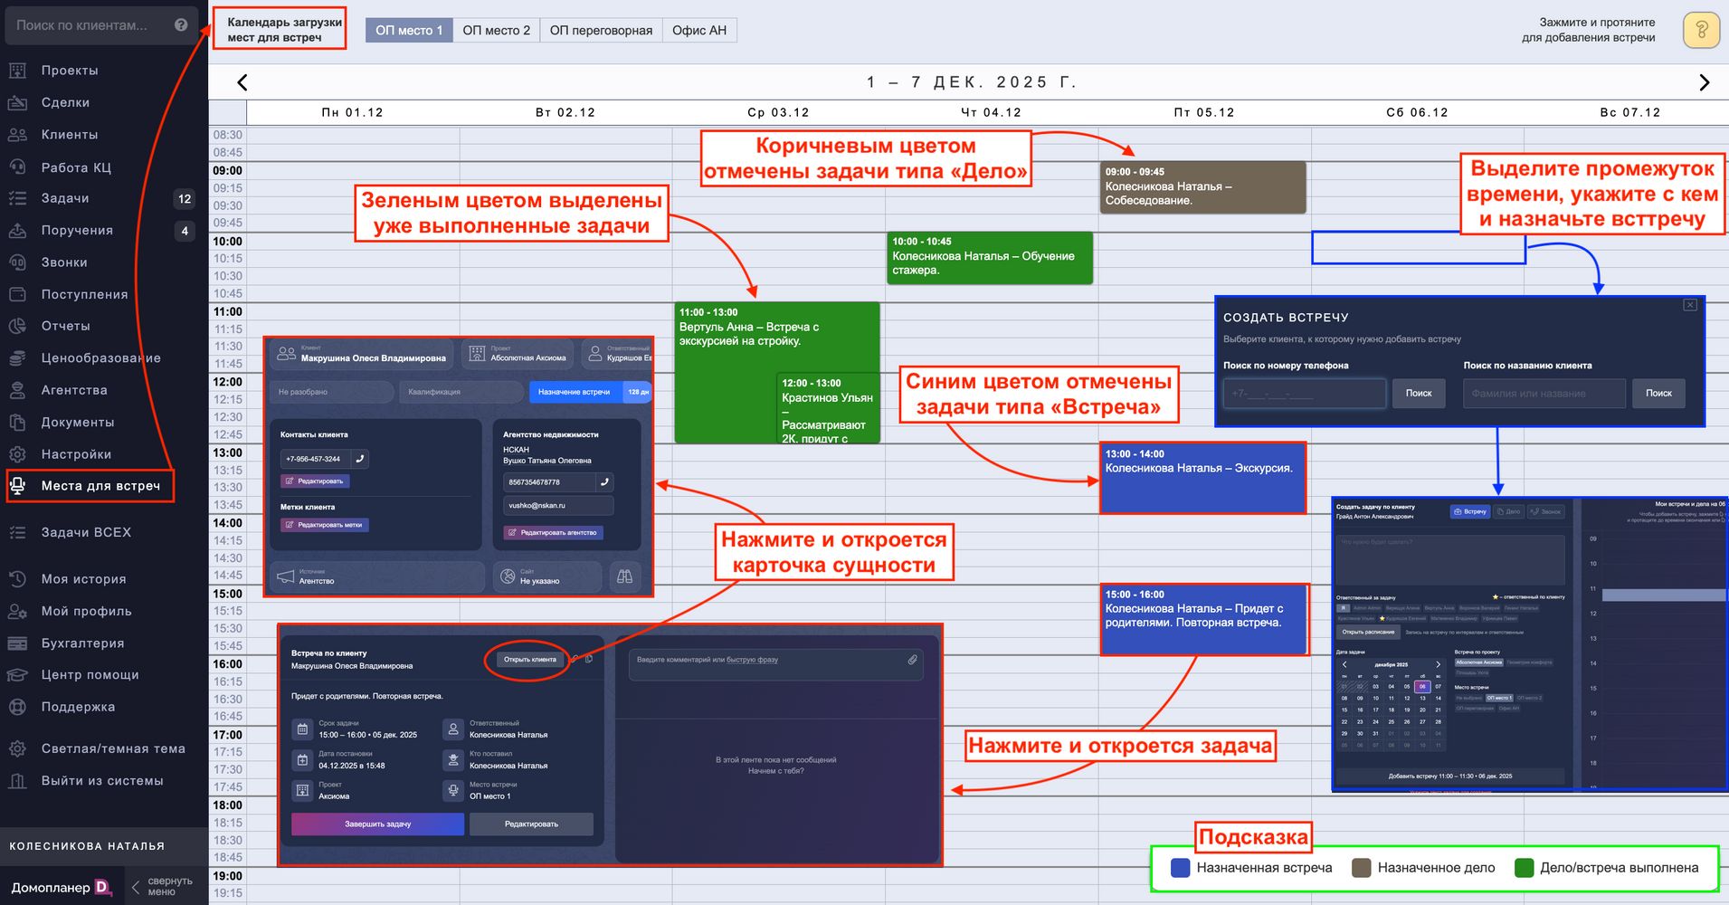The image size is (1729, 905).
Task: Open the Клиенты list
Action: coord(69,135)
